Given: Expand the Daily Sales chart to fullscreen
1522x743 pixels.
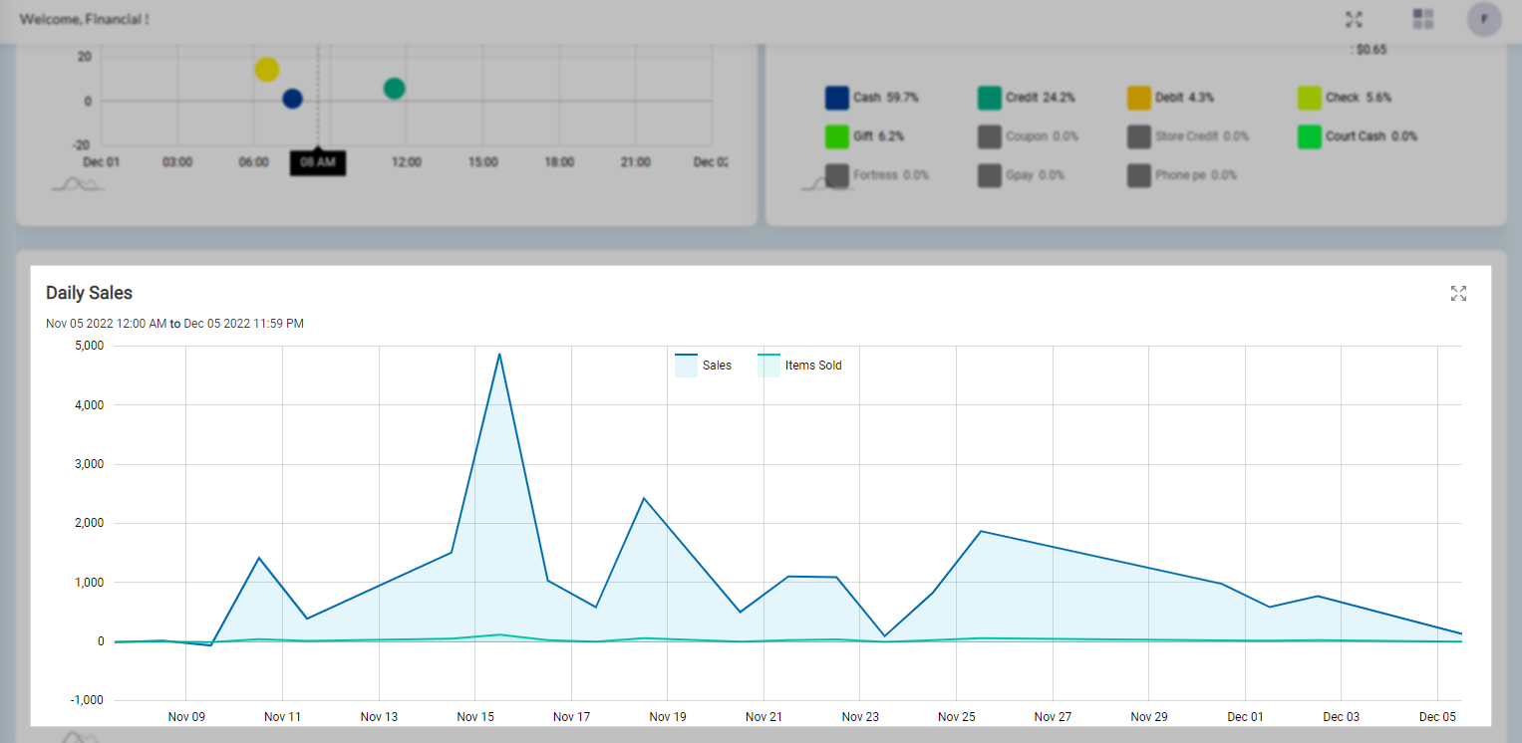Looking at the screenshot, I should pos(1459,293).
